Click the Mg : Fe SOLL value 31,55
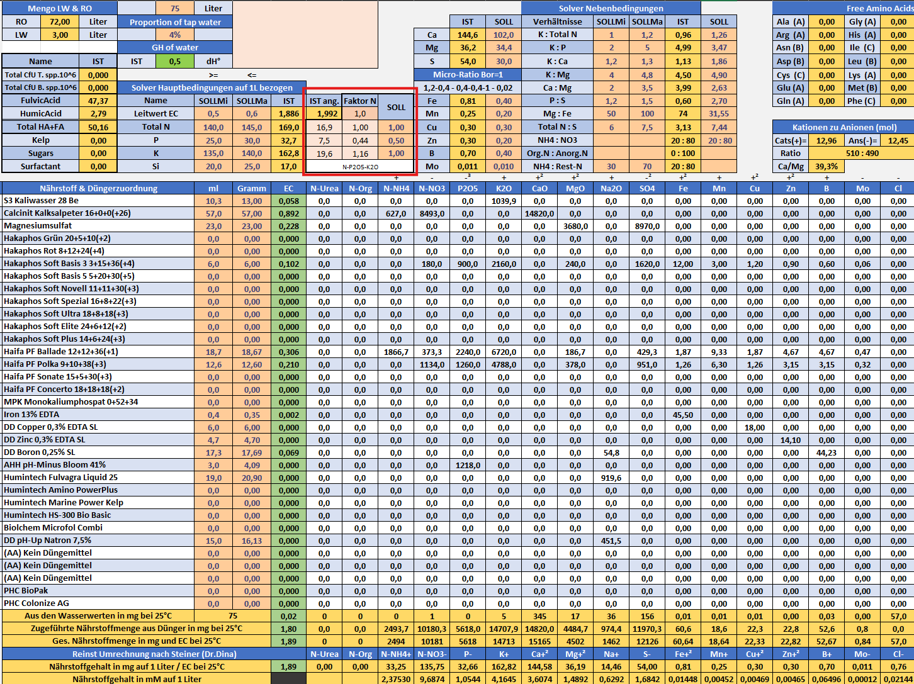Image resolution: width=914 pixels, height=684 pixels. [x=718, y=114]
